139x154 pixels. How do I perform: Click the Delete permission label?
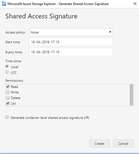16,98
